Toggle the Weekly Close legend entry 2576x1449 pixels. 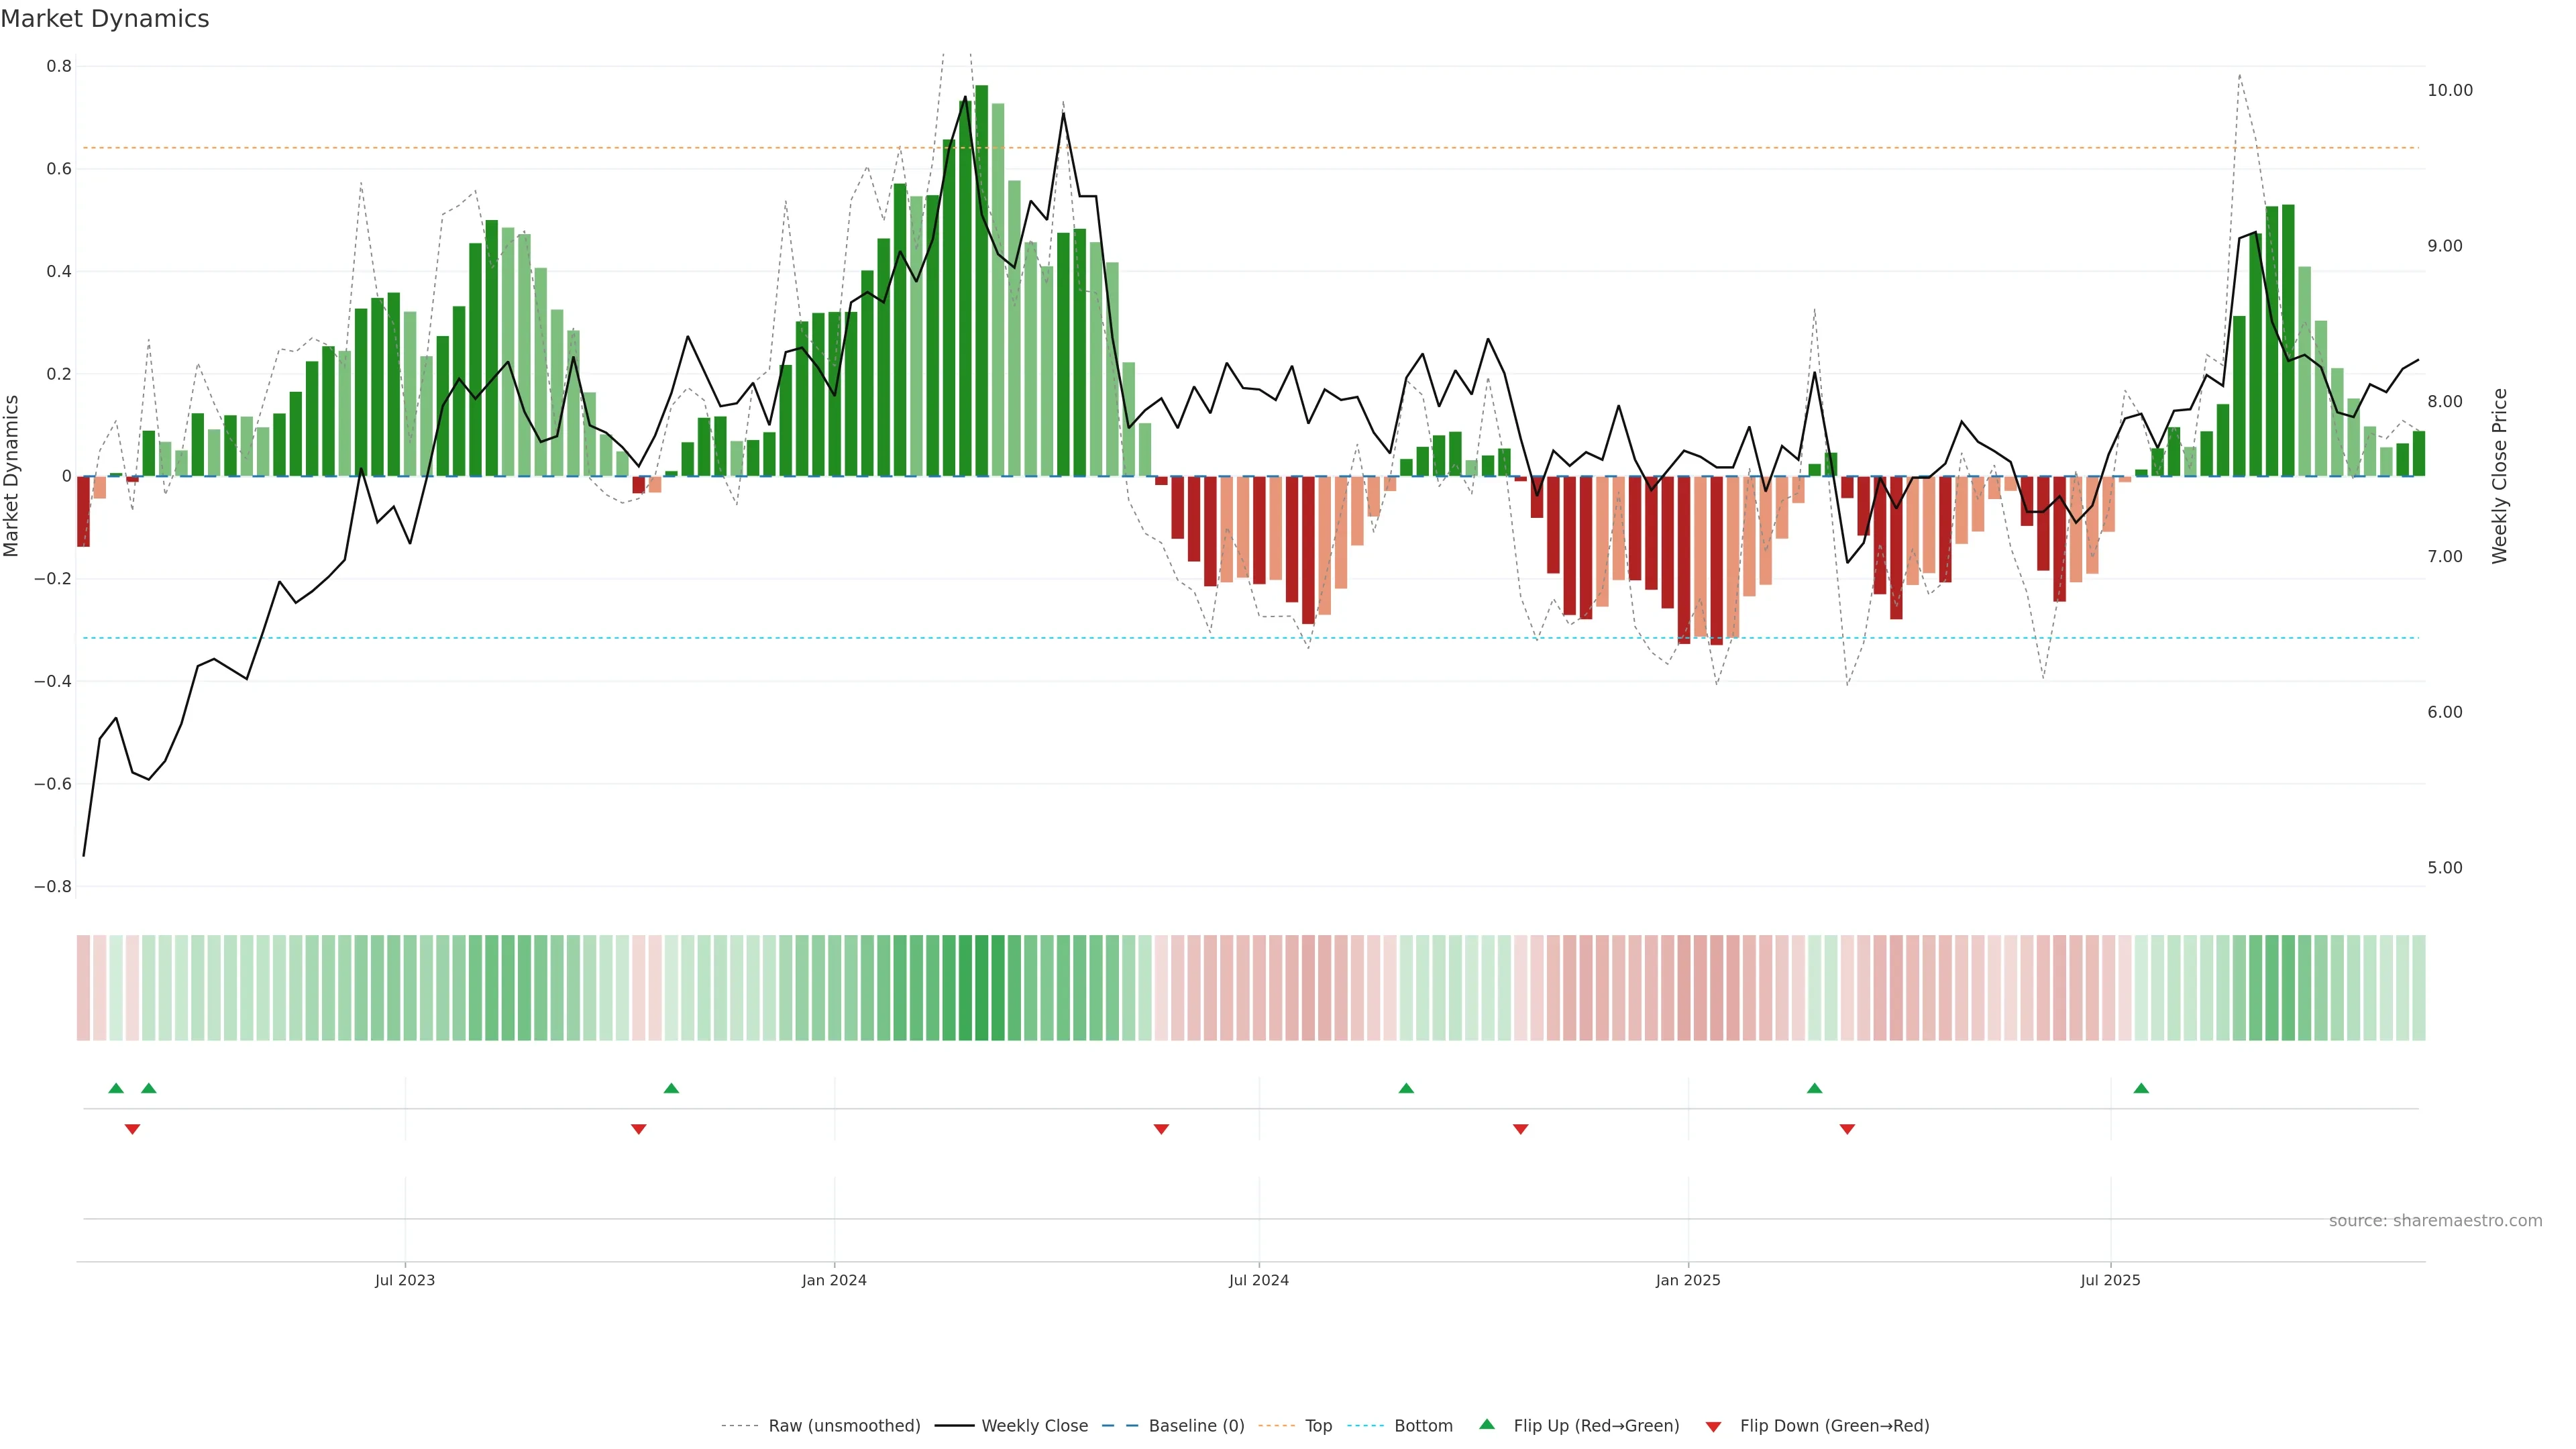(x=1034, y=1426)
